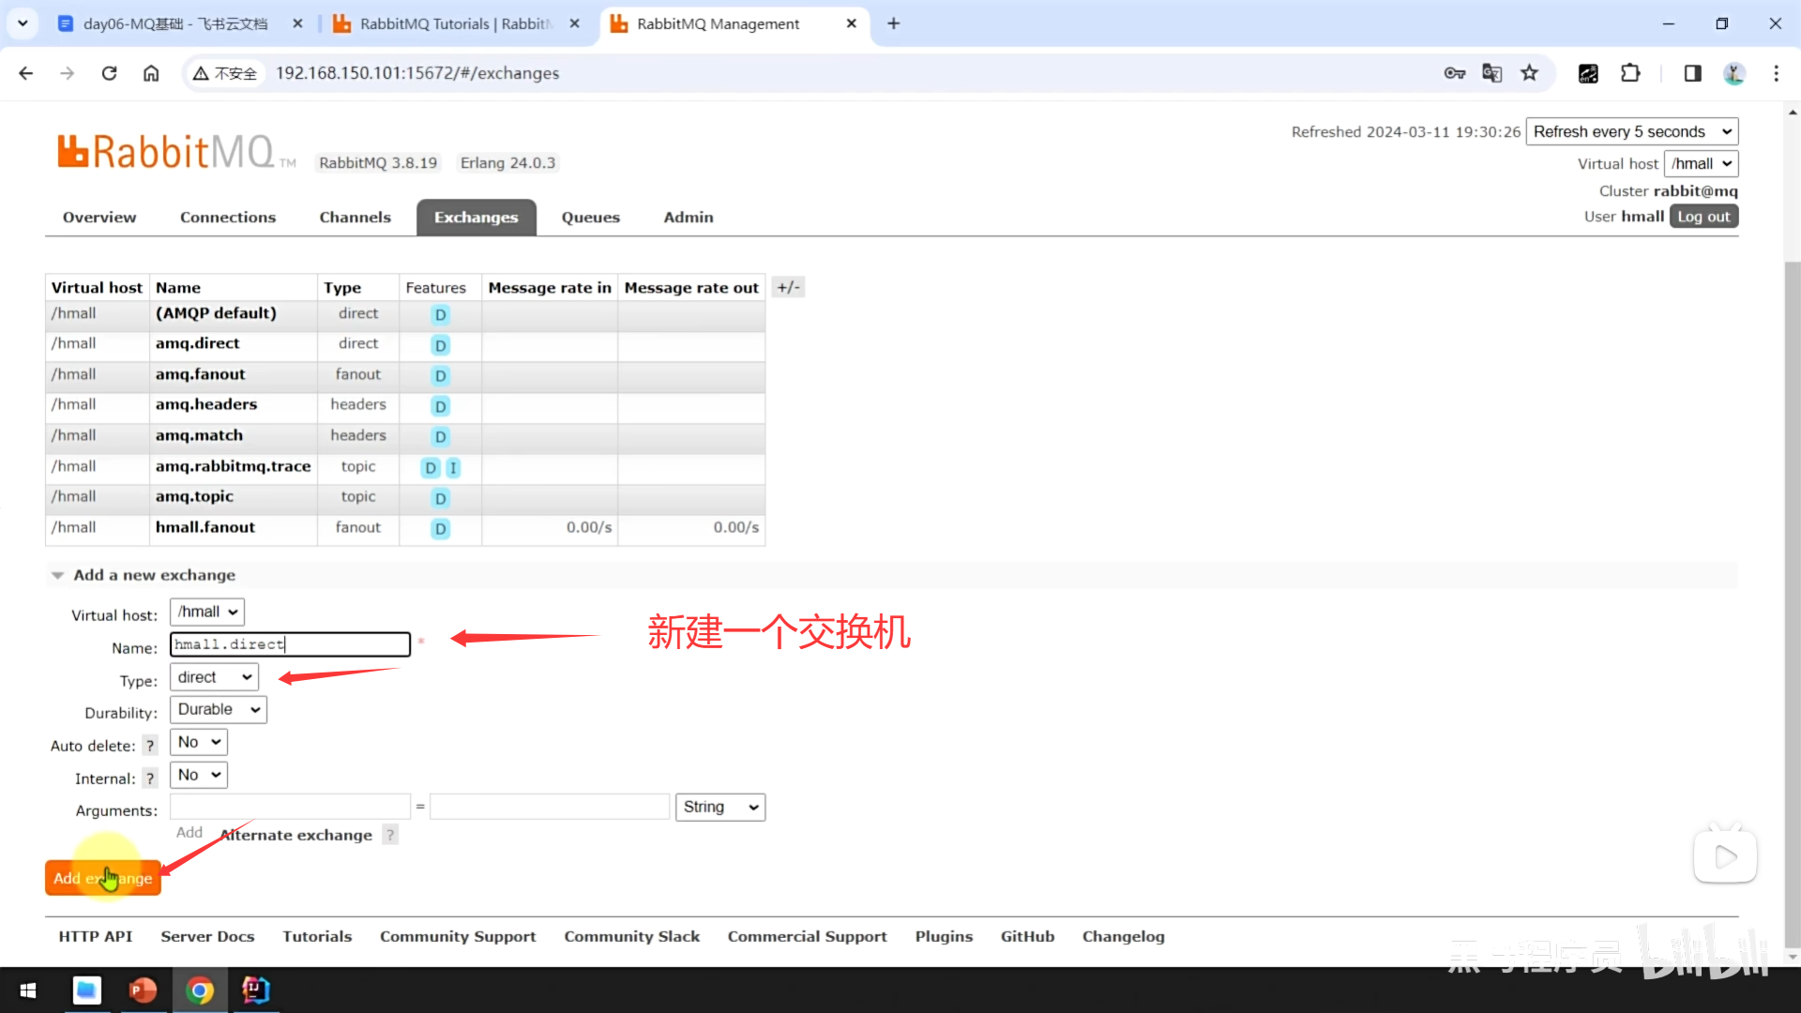Screen dimensions: 1801x1013
Task: Click the home button icon
Action: (x=151, y=73)
